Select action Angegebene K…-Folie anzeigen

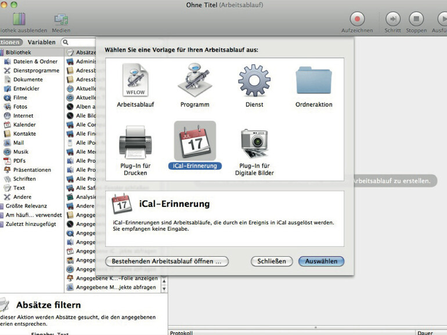click(112, 278)
